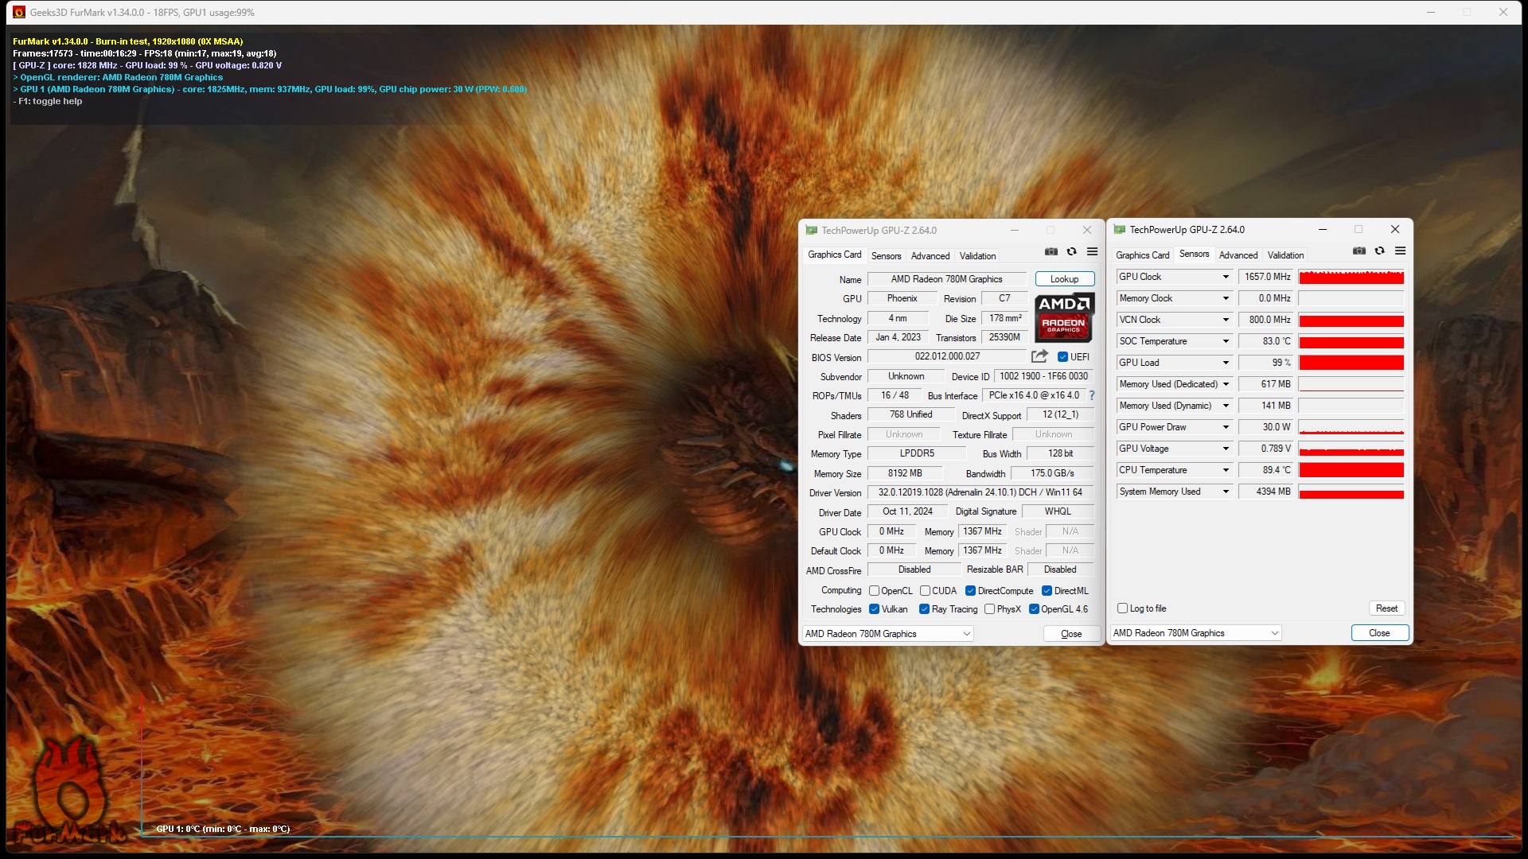Screen dimensions: 1528x859
Task: Take screenshot via camera icon in left GPU-Z window
Action: click(1051, 251)
